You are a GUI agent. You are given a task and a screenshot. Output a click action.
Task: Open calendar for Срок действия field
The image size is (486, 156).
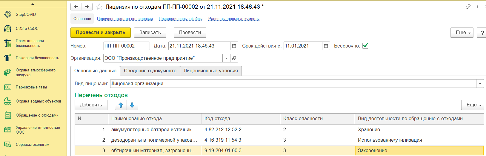[326, 46]
